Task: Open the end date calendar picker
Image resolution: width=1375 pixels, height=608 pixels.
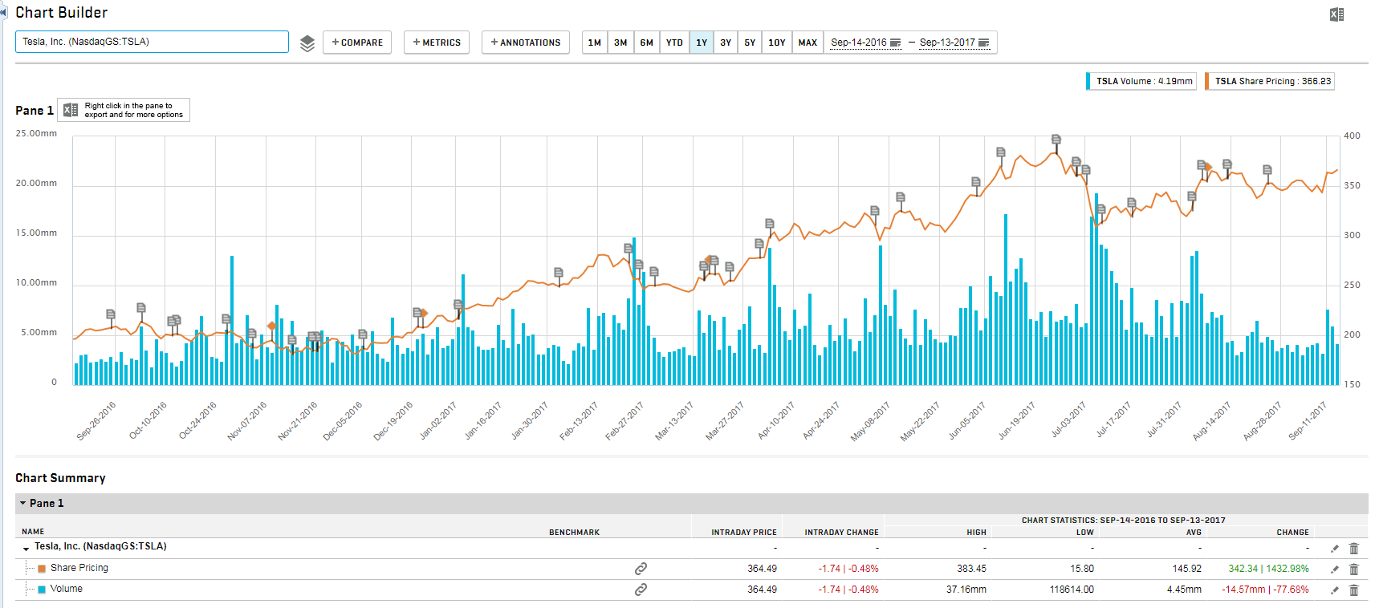Action: click(x=984, y=43)
